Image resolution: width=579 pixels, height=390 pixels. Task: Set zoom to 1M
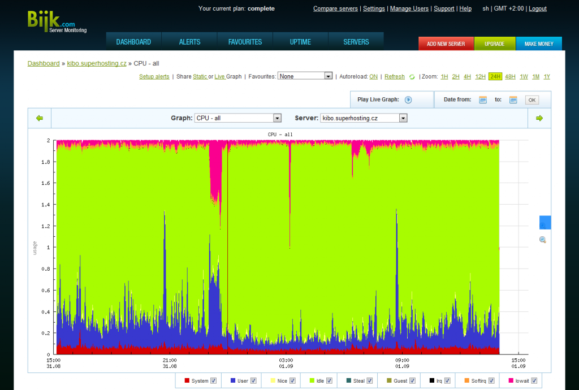pyautogui.click(x=536, y=76)
